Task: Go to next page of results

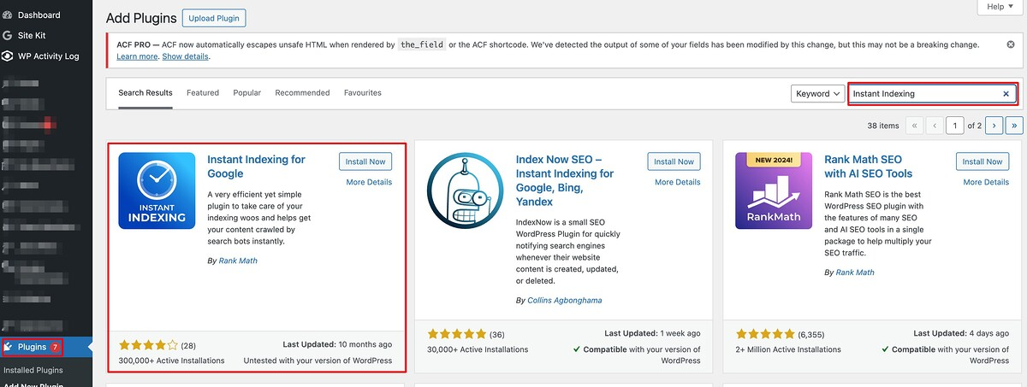Action: click(994, 126)
